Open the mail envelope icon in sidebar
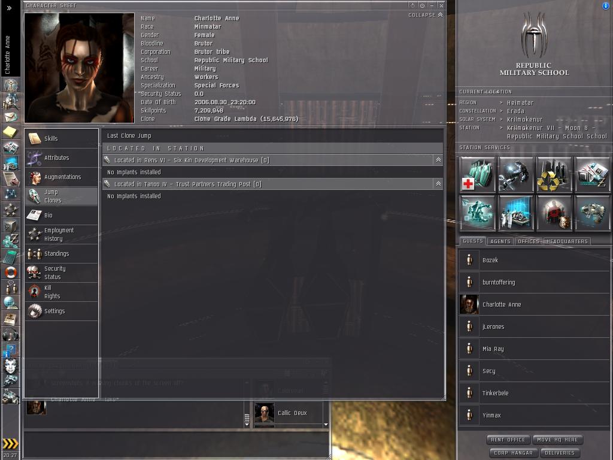This screenshot has width=613, height=460. (x=11, y=117)
